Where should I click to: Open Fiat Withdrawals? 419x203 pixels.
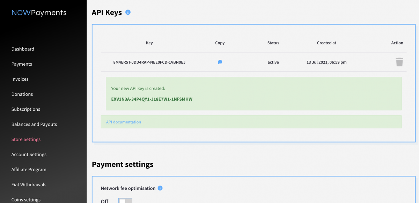click(x=29, y=184)
